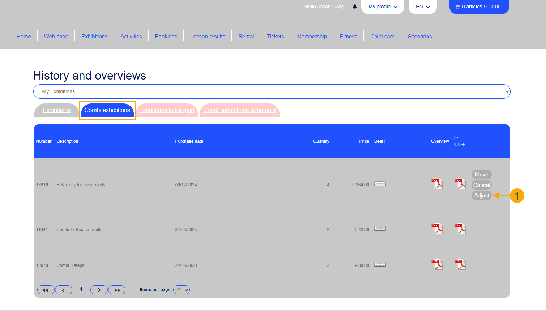Cancel the Relax day booking

tap(481, 185)
